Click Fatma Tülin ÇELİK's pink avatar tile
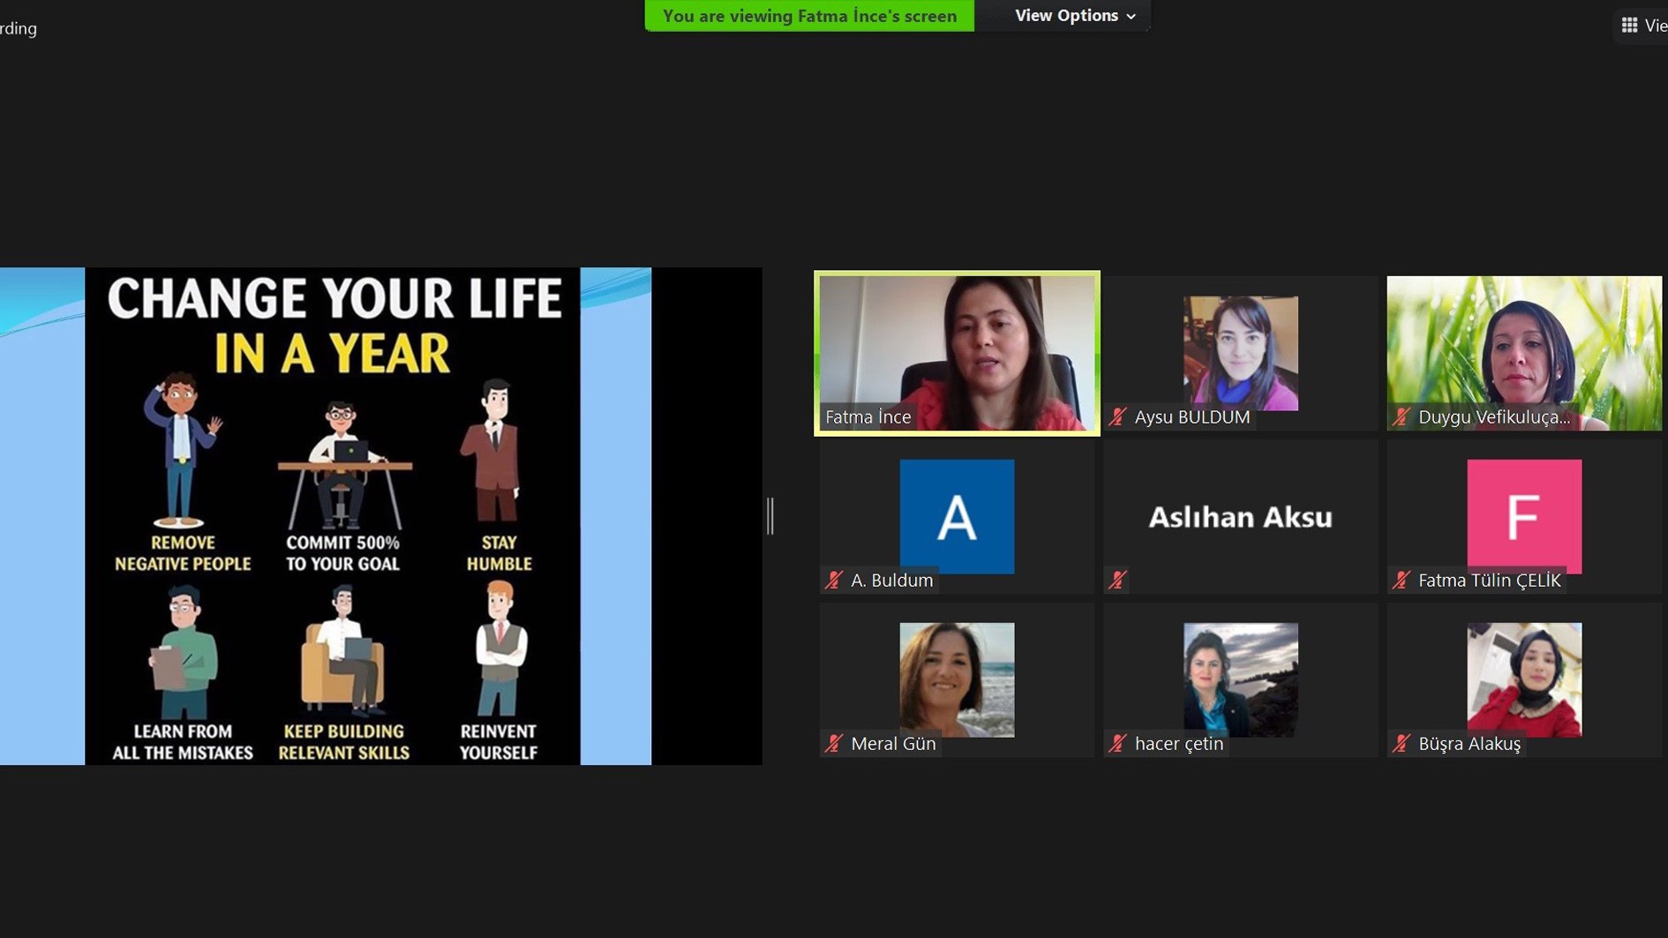 [x=1524, y=516]
